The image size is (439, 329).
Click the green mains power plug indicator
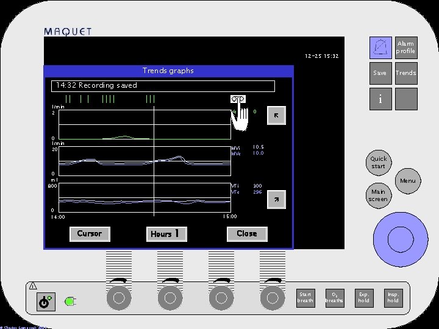click(71, 302)
